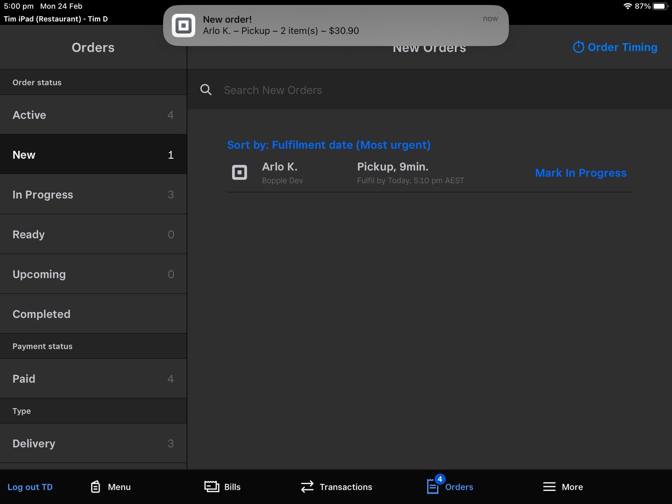The image size is (672, 504).
Task: Tap the Square icon in the new order notification
Action: pyautogui.click(x=184, y=25)
